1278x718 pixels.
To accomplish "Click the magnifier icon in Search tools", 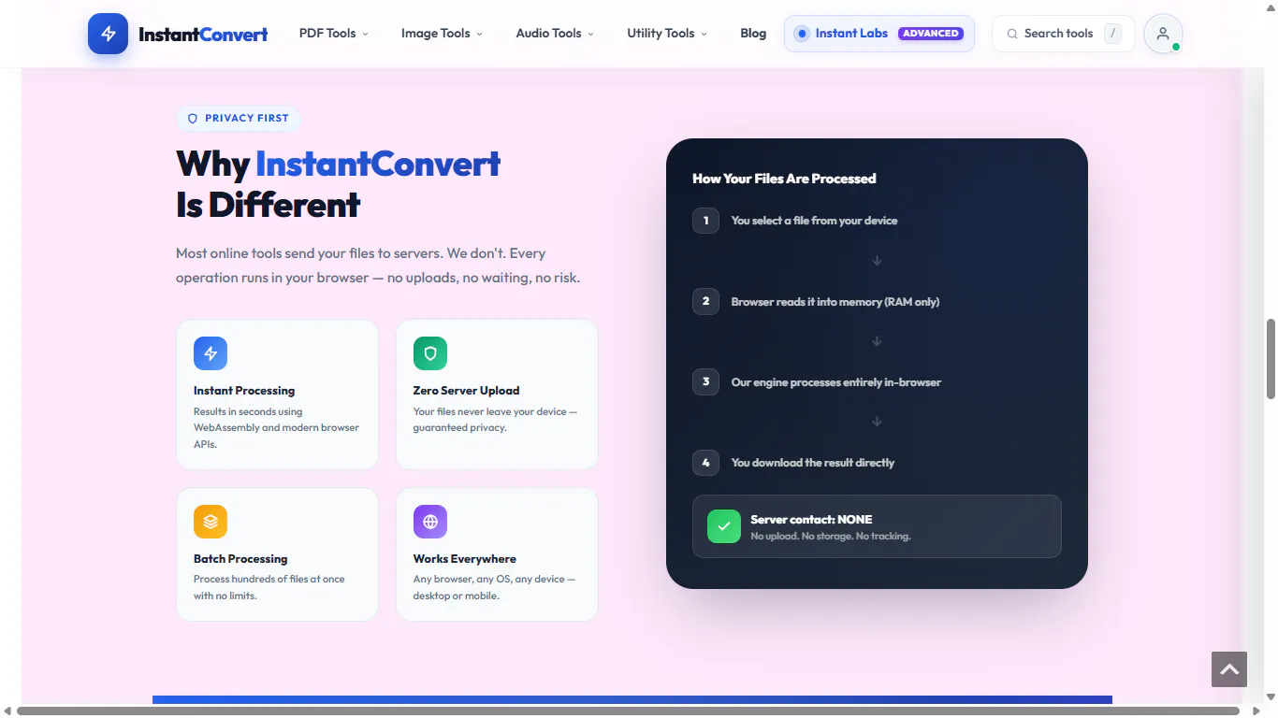I will [1012, 34].
